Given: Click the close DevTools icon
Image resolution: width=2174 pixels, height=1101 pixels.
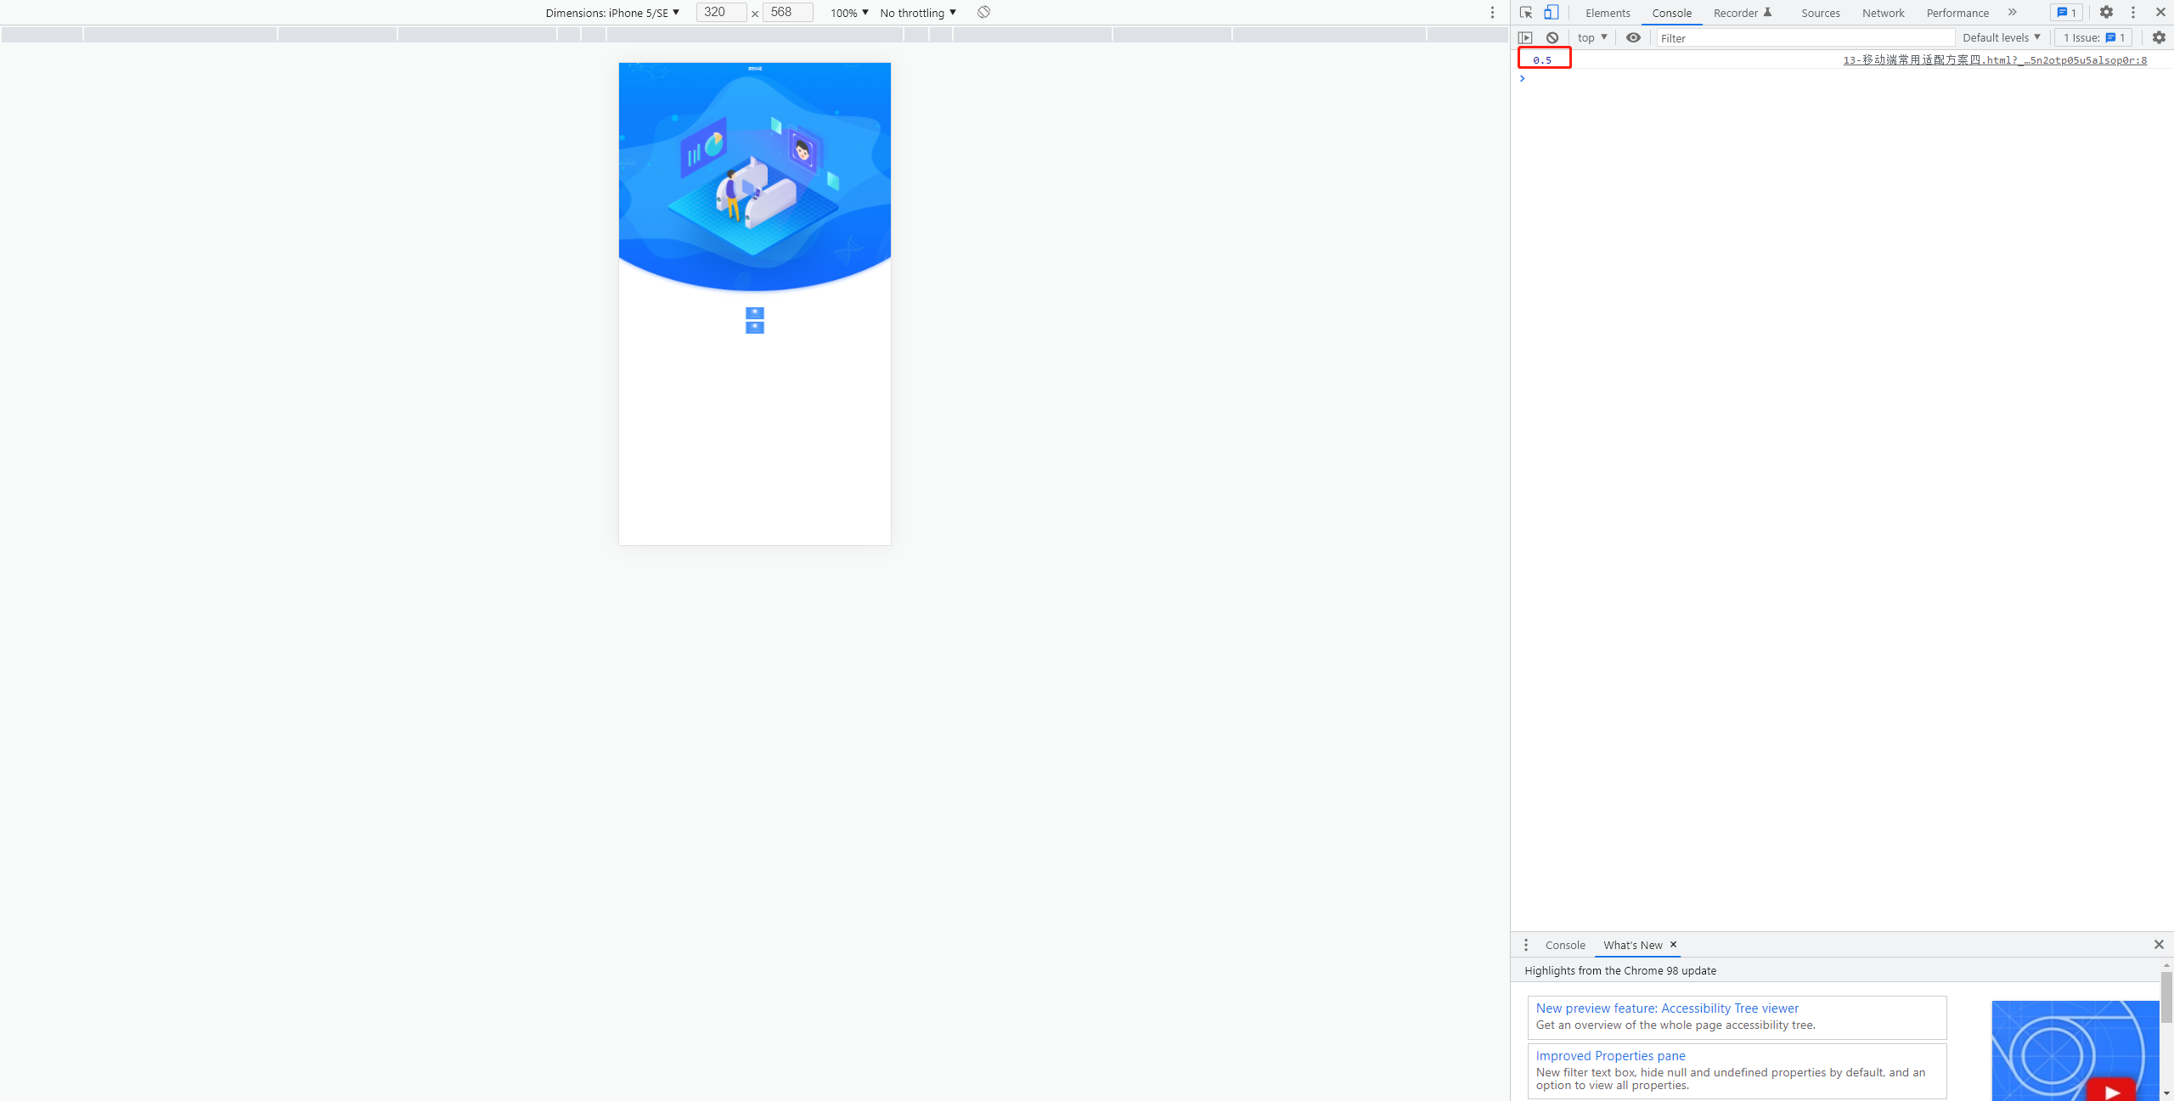Looking at the screenshot, I should [2161, 11].
